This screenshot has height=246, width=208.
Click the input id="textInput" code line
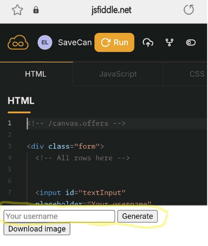[80, 193]
